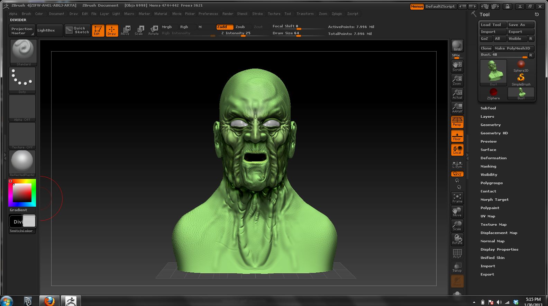
Task: Click the Frame view icon
Action: [457, 198]
